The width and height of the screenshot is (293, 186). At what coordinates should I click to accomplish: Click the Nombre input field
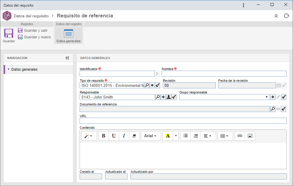coord(224,74)
